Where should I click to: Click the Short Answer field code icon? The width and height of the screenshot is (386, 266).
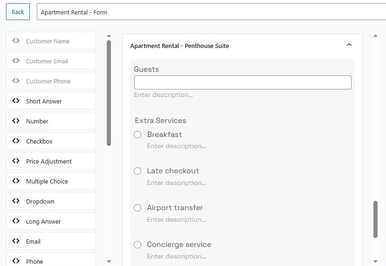pyautogui.click(x=16, y=101)
